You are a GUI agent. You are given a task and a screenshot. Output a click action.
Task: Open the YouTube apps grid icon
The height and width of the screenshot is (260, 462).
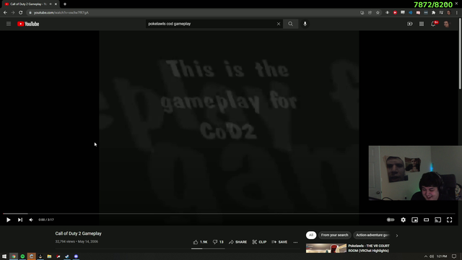click(422, 24)
